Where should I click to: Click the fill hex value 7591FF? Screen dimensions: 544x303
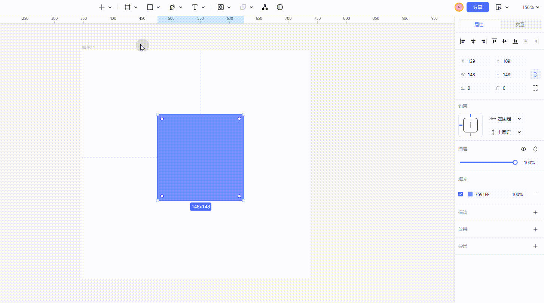(482, 194)
